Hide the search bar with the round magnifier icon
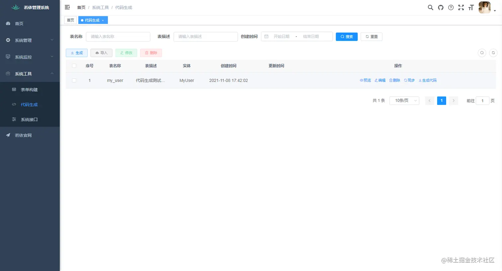Viewport: 502px width, 271px height. [x=482, y=53]
